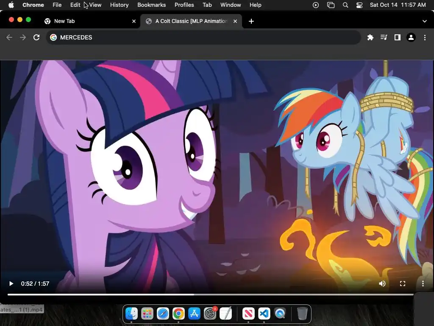The width and height of the screenshot is (434, 326).
Task: Open the Bookmarks menu
Action: click(151, 5)
